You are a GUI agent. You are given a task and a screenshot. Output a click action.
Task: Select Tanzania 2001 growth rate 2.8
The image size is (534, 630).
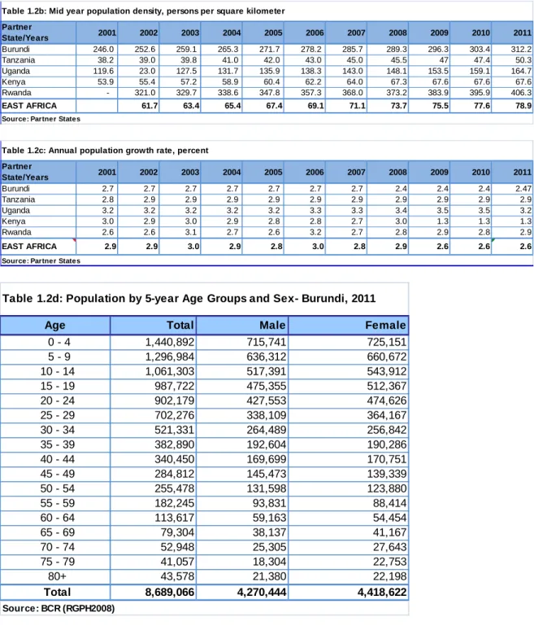click(x=107, y=199)
